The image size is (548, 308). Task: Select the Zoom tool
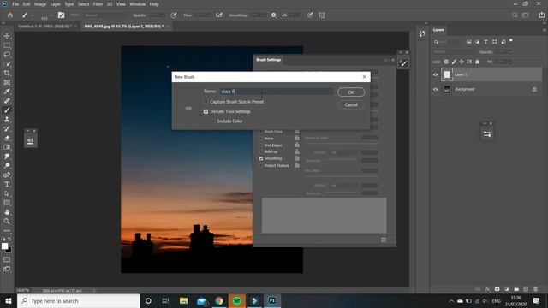point(7,221)
